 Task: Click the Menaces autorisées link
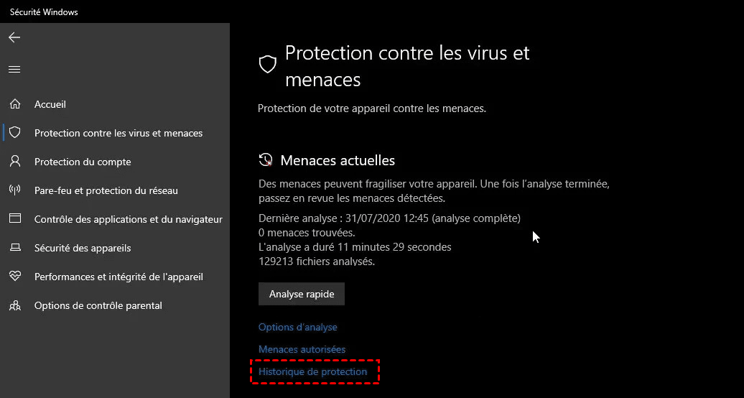pos(302,349)
